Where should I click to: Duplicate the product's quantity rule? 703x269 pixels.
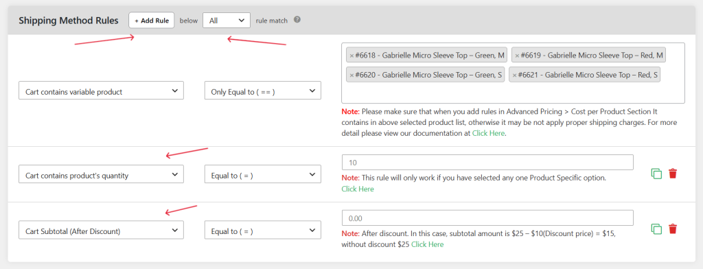pos(656,174)
